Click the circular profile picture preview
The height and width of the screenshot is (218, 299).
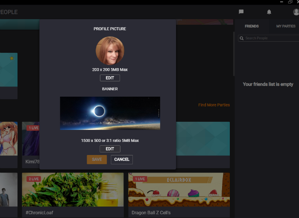pyautogui.click(x=110, y=50)
